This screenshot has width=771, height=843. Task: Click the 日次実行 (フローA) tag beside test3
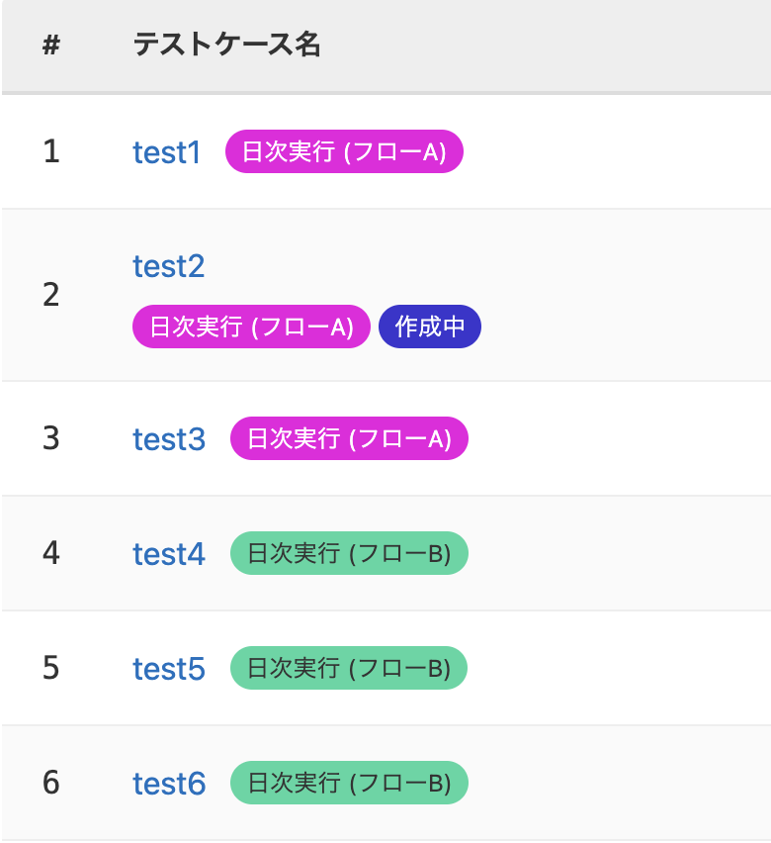pyautogui.click(x=349, y=438)
